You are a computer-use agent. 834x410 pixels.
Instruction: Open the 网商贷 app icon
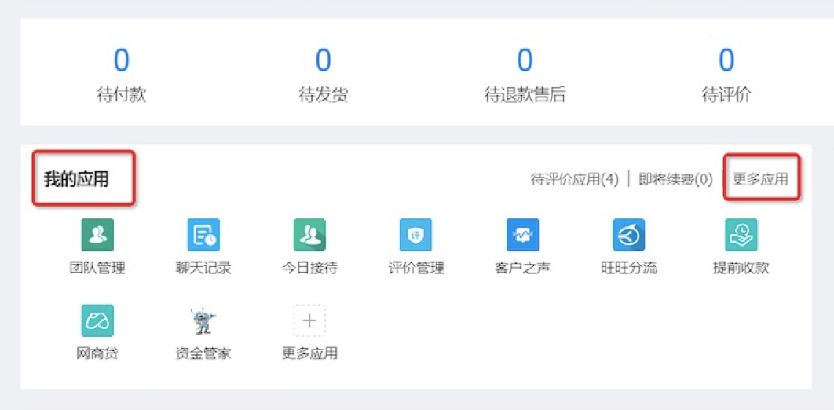[x=97, y=320]
